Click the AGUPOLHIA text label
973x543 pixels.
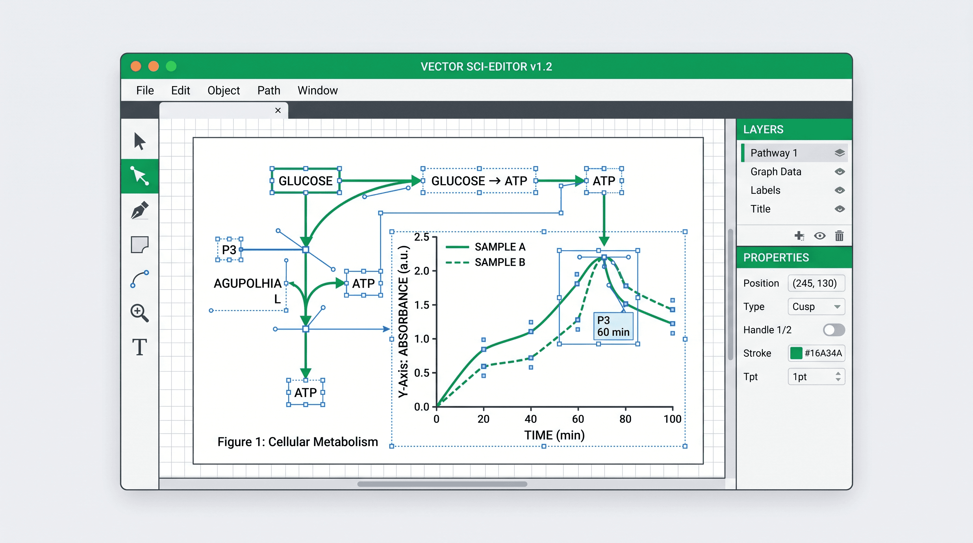tap(247, 284)
